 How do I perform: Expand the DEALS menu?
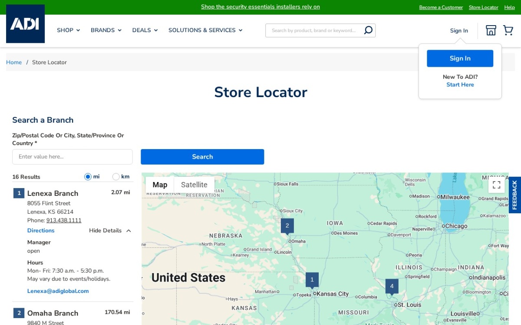tap(145, 30)
